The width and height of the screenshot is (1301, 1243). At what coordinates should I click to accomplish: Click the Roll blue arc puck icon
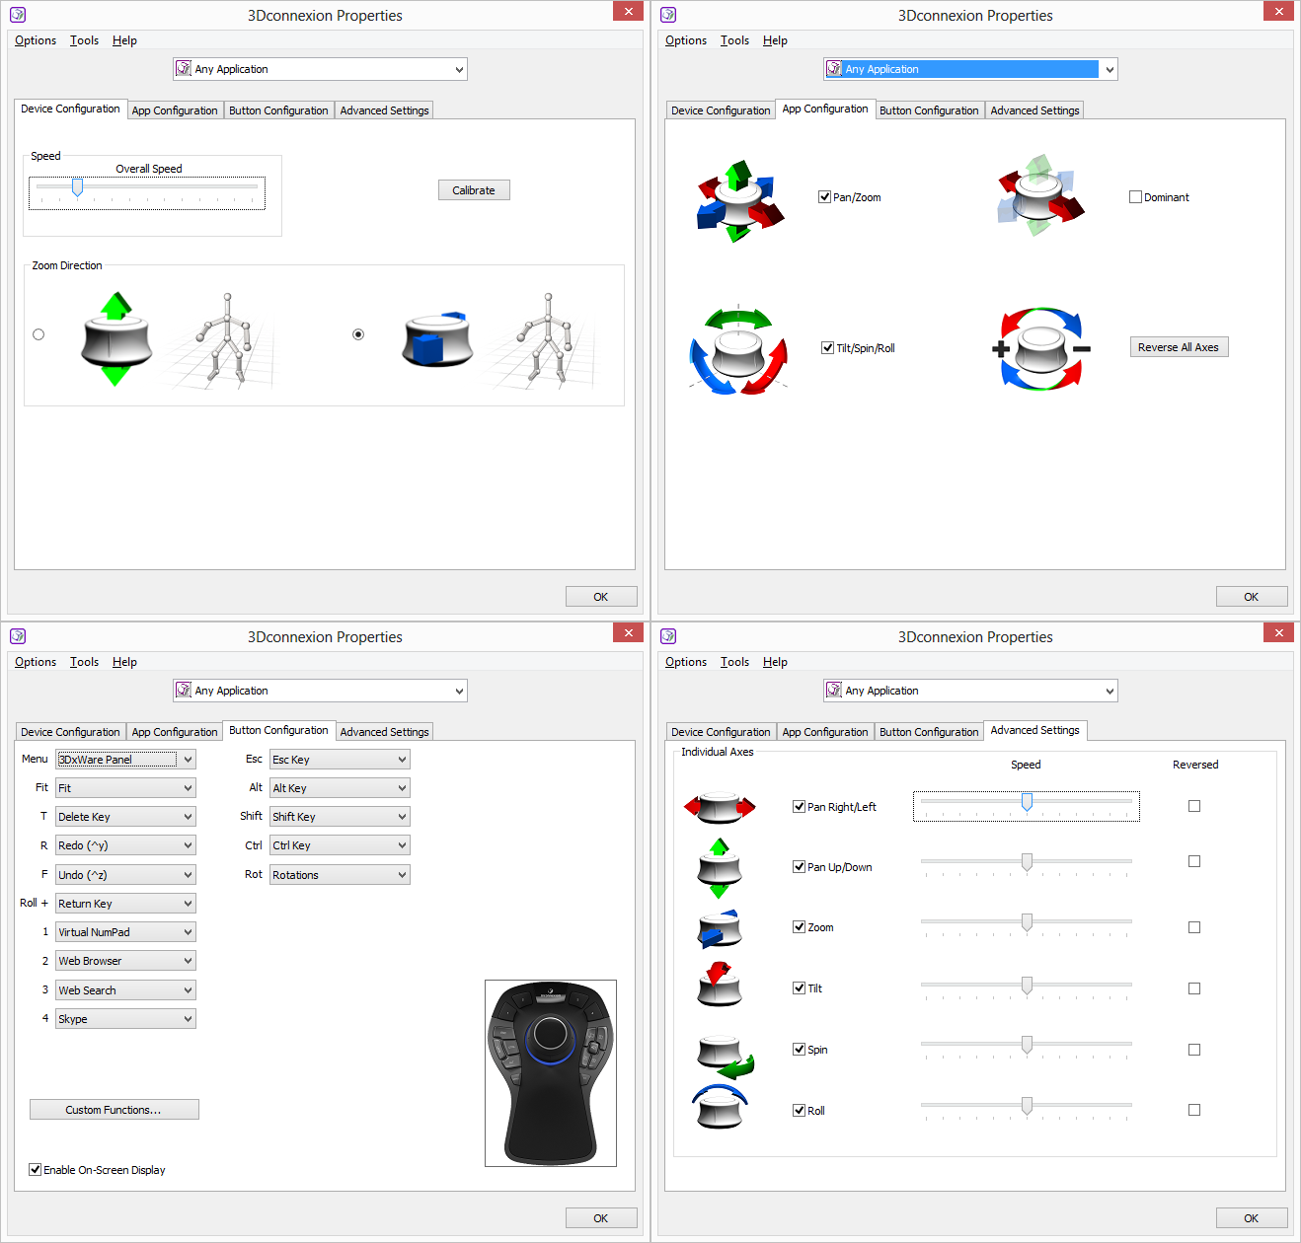pyautogui.click(x=720, y=1107)
